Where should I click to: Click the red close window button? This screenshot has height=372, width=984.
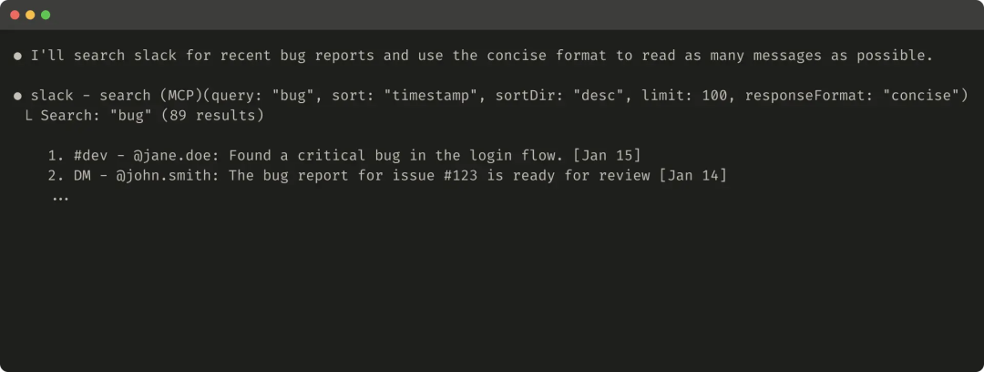tap(15, 15)
